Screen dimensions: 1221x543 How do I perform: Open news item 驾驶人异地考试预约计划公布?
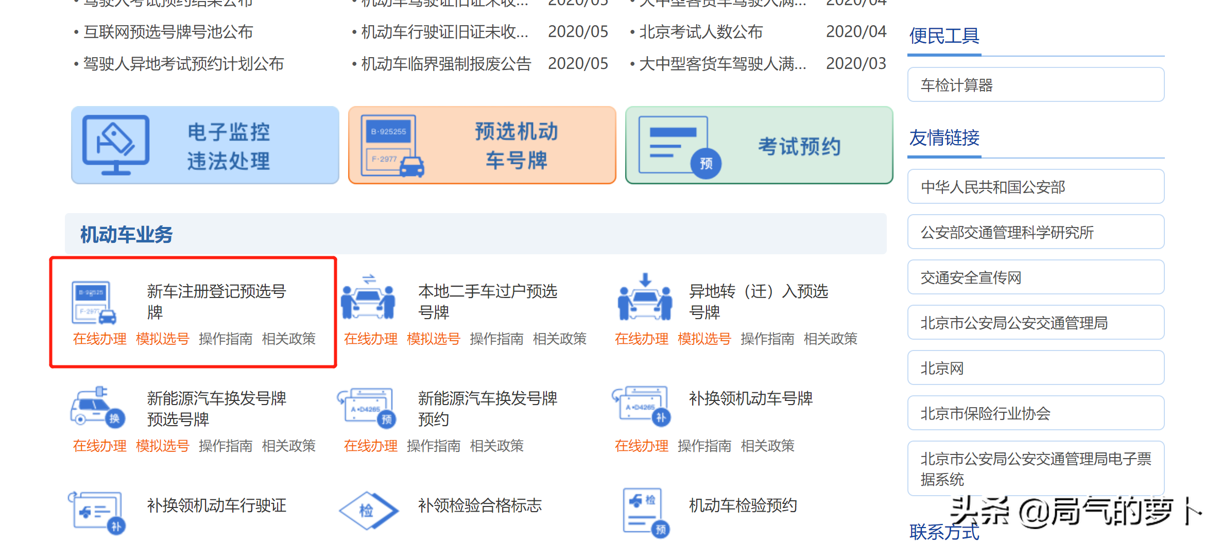tap(183, 64)
